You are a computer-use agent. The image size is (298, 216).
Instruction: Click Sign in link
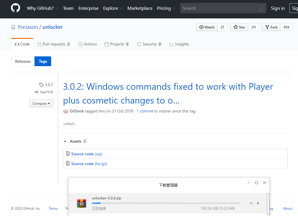pos(278,8)
